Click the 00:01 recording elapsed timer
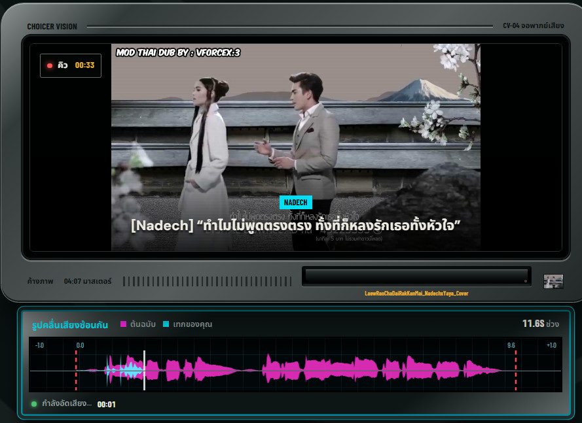The image size is (582, 423). (x=106, y=405)
